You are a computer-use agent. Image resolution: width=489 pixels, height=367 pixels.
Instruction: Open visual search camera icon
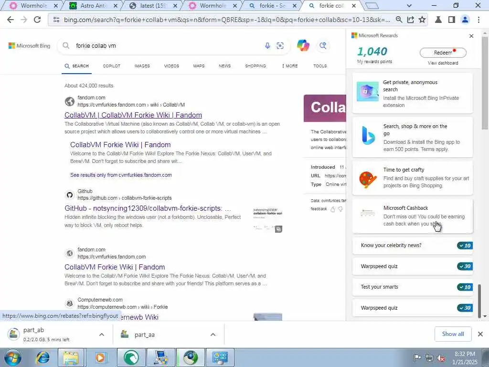coord(280,45)
